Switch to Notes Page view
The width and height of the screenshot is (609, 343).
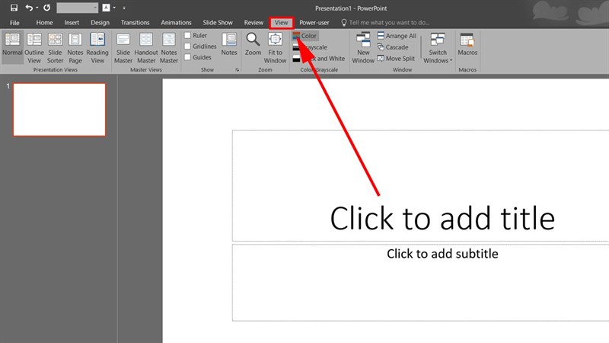click(75, 48)
